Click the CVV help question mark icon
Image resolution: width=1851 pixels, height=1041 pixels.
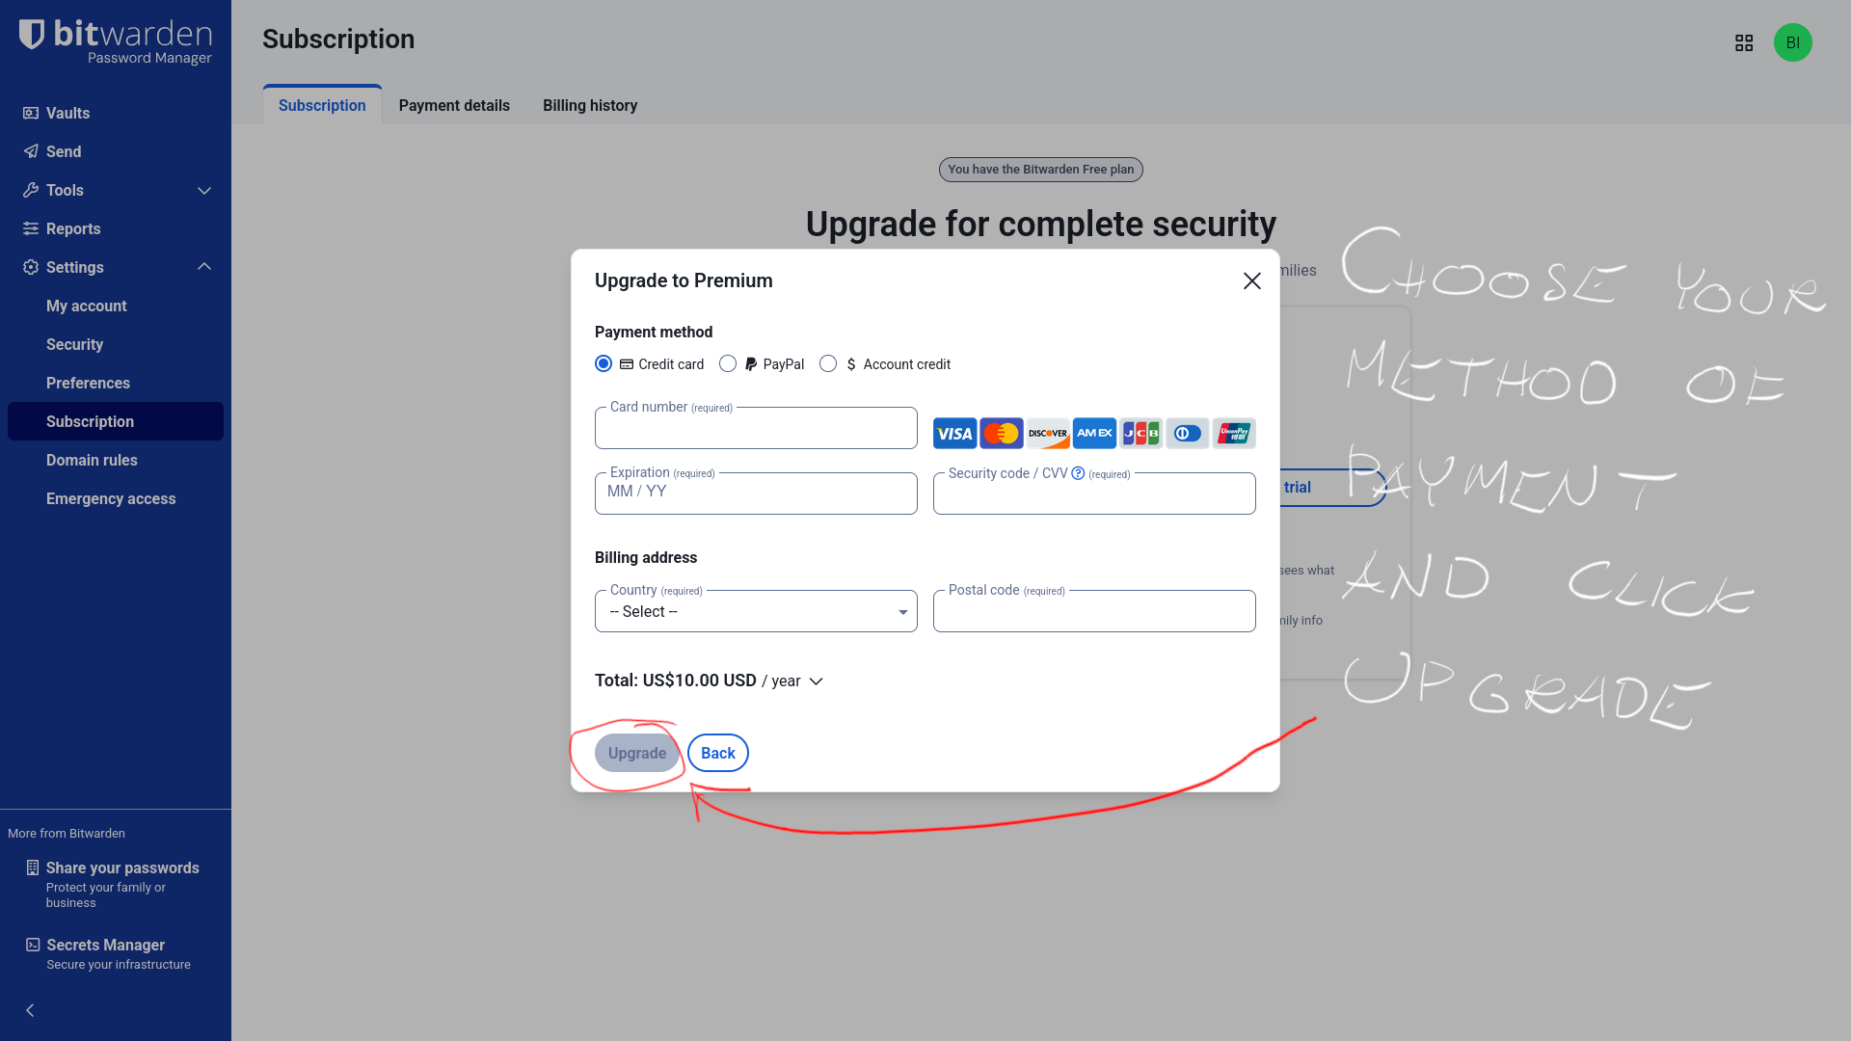pos(1078,473)
